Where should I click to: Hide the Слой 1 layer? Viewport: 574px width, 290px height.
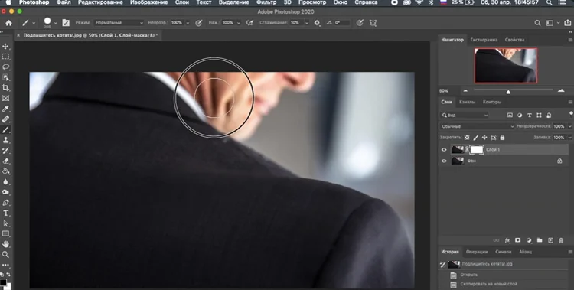(x=444, y=150)
